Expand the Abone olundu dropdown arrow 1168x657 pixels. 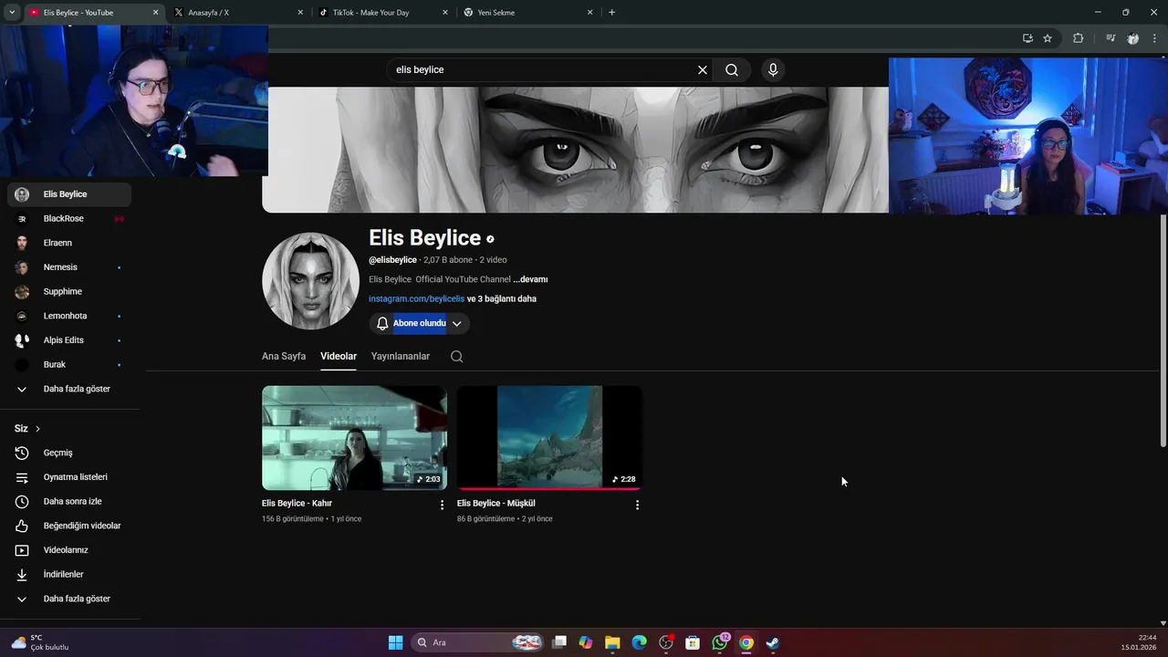click(x=457, y=323)
